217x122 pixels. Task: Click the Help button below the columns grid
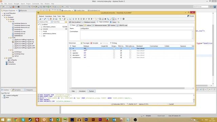coord(73,91)
